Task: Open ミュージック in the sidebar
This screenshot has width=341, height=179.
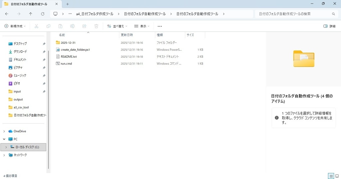Action: click(20, 76)
